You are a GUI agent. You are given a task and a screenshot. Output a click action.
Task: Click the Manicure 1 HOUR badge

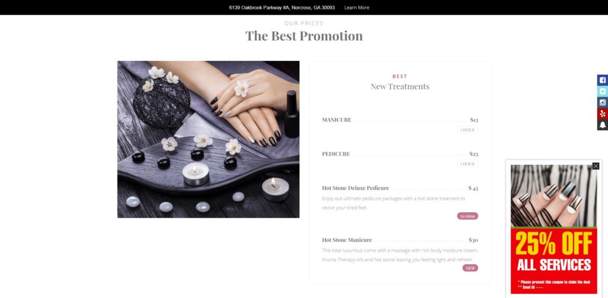click(467, 130)
